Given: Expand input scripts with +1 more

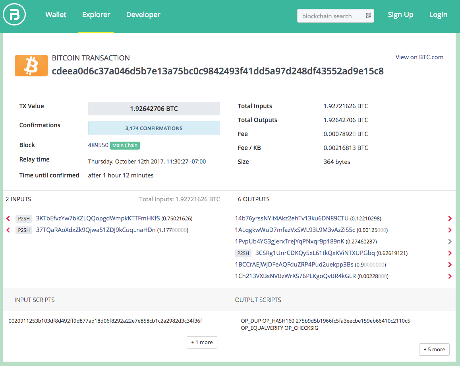Looking at the screenshot, I should click(202, 342).
